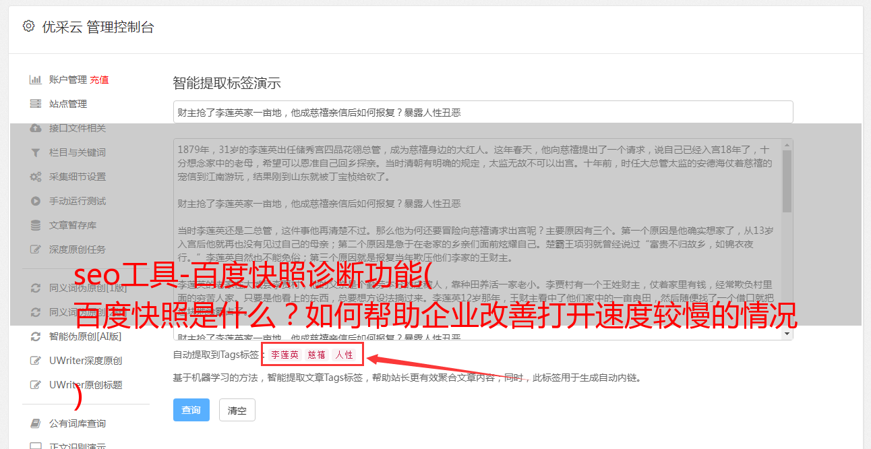This screenshot has width=871, height=449.
Task: Click the text area scrollbar down arrow
Action: click(x=787, y=334)
